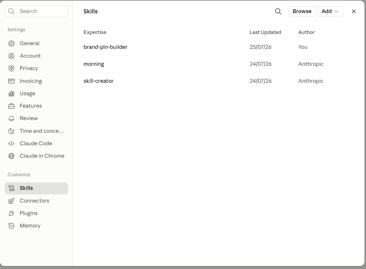Click the Usage bar chart icon
Screen dimensions: 366x269
tap(11, 93)
